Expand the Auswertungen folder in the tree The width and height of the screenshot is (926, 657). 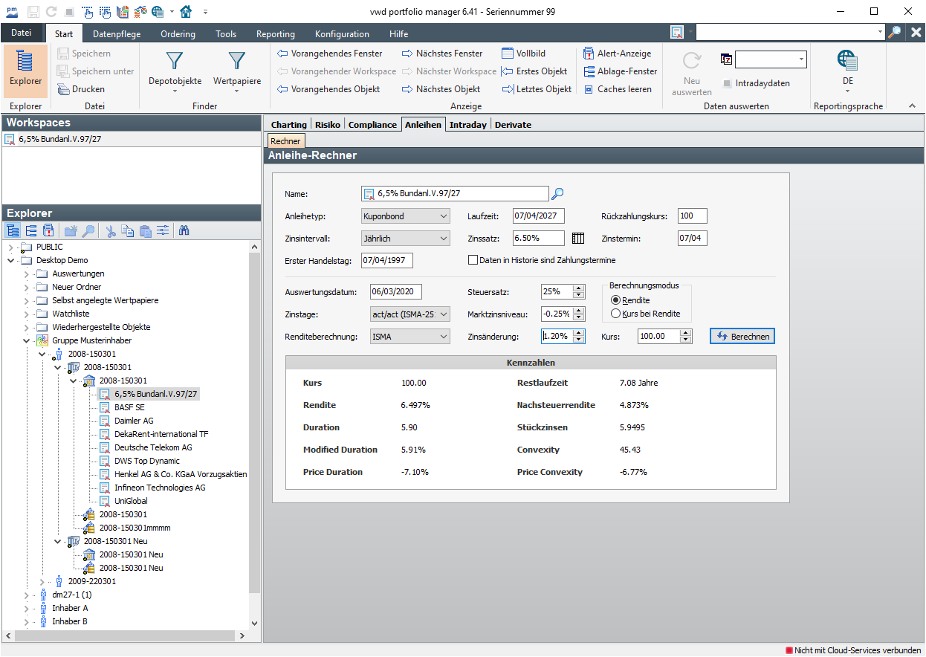click(x=26, y=274)
